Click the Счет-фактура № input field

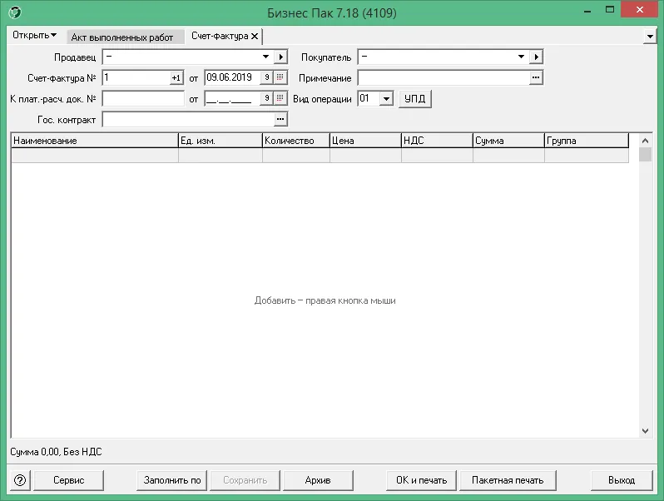tap(136, 78)
